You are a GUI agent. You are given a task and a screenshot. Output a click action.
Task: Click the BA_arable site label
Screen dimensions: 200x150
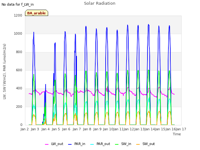click(x=37, y=13)
